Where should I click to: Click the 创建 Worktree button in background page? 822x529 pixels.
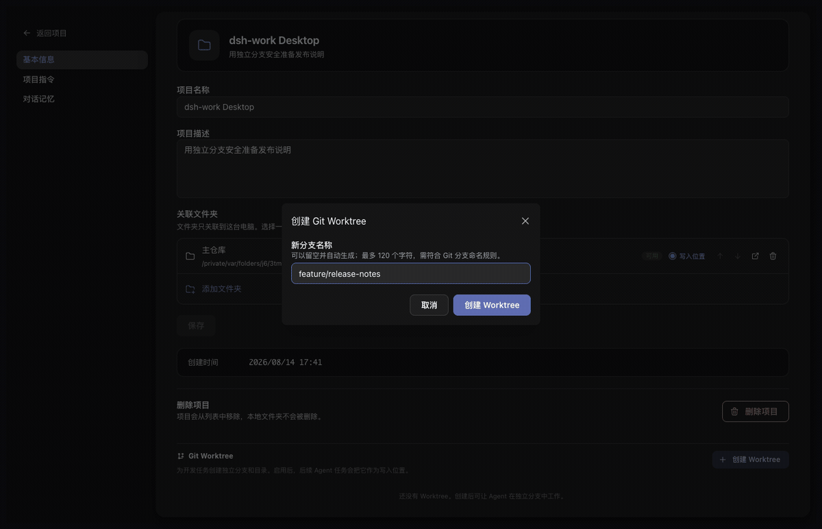click(750, 459)
